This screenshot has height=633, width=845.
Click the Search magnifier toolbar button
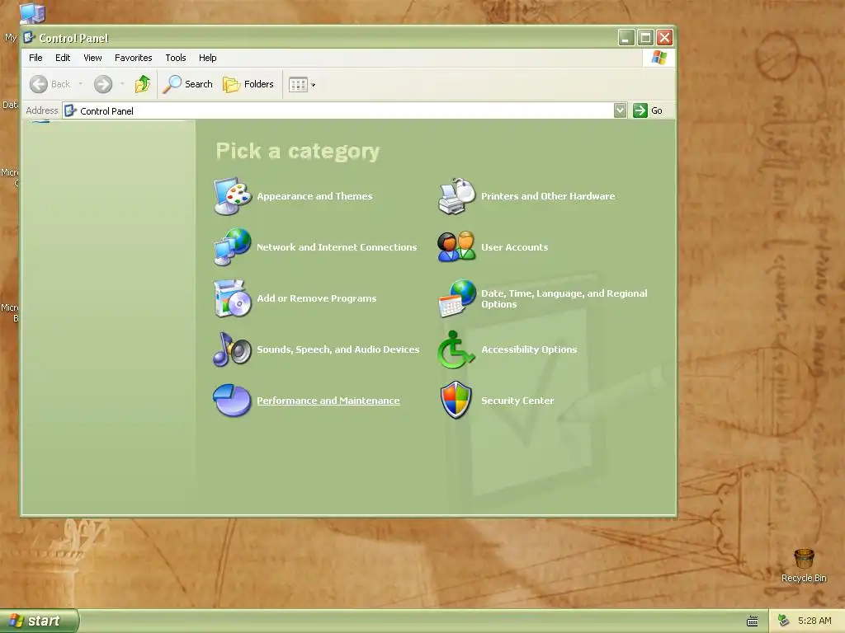(x=188, y=84)
